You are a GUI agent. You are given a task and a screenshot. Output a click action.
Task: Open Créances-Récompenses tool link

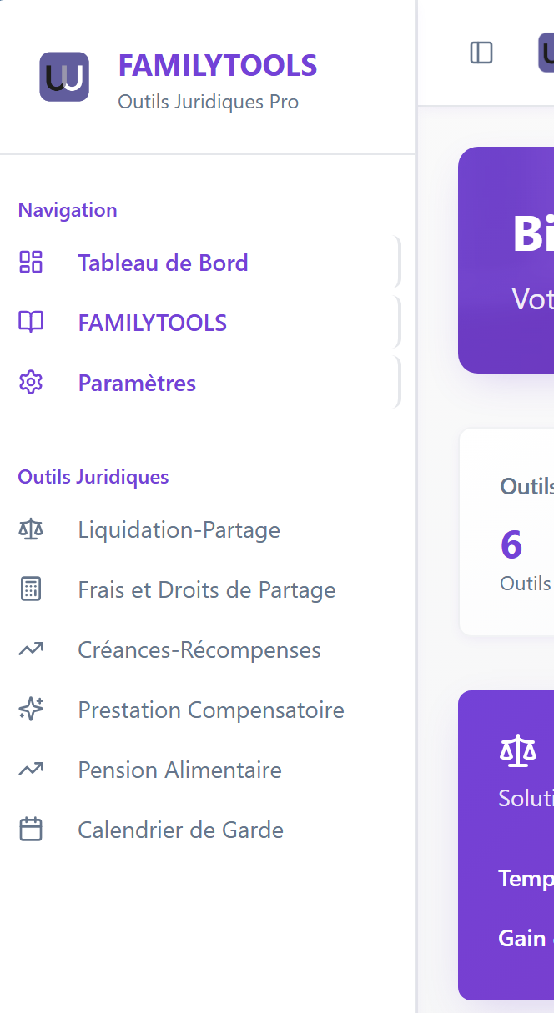pos(199,649)
